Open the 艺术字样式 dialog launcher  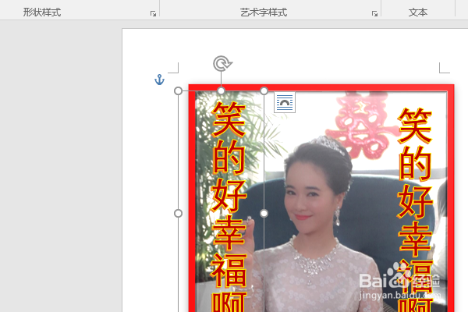pyautogui.click(x=374, y=14)
